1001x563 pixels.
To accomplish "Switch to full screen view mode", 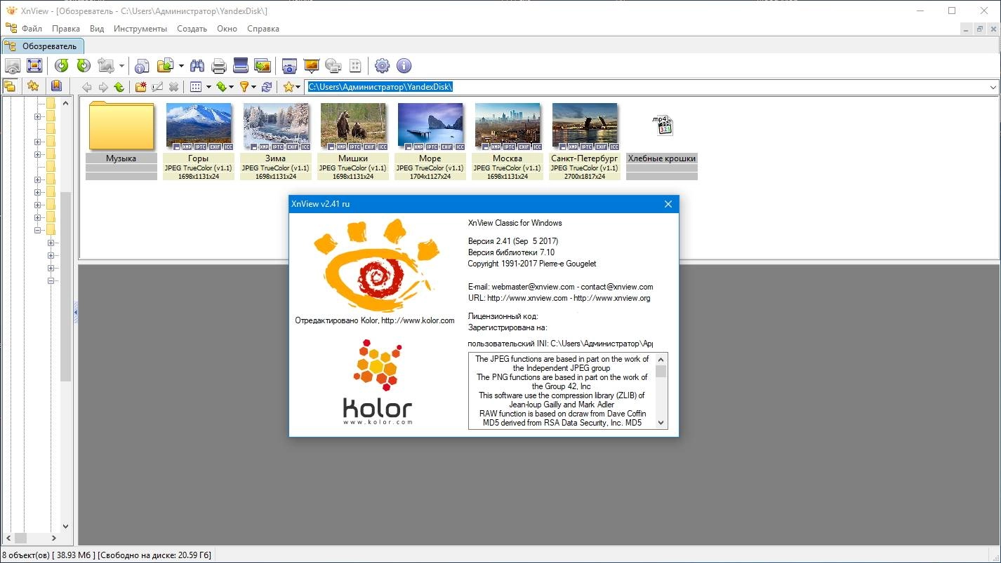I will point(34,66).
